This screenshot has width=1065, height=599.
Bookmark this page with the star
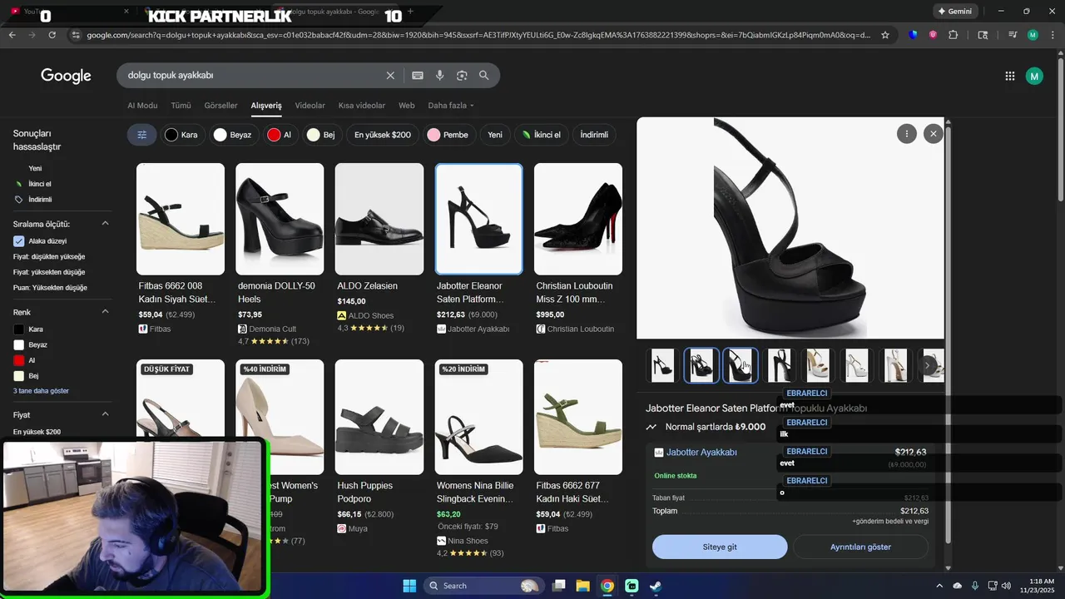[885, 35]
